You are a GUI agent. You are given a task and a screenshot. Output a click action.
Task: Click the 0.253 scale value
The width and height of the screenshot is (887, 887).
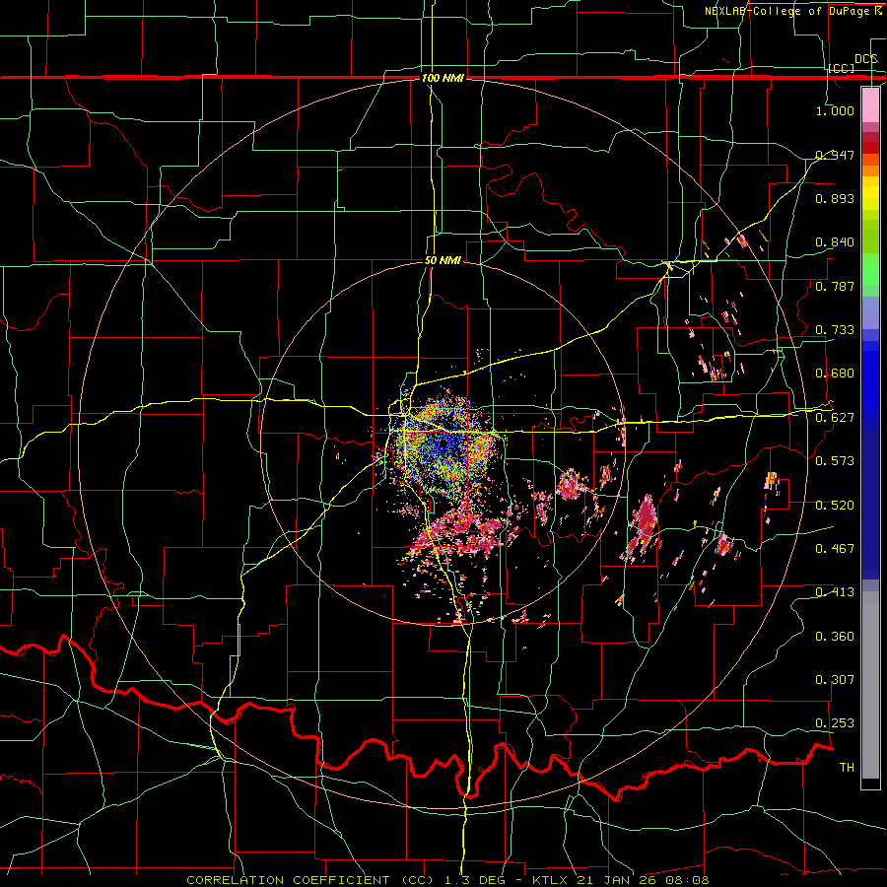[835, 723]
